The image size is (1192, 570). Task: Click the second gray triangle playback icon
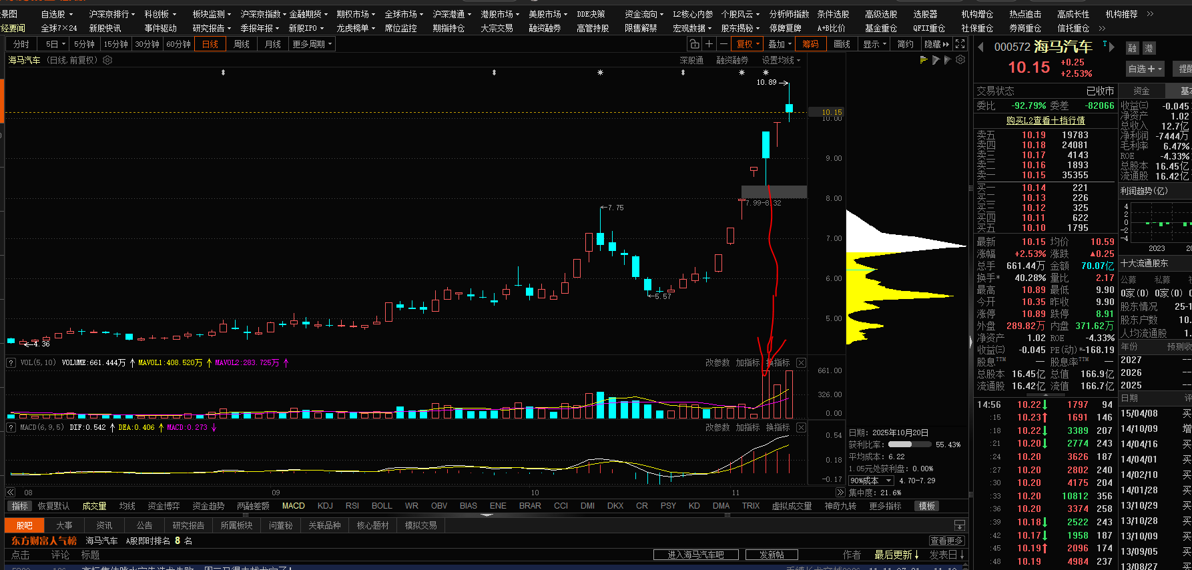point(947,60)
